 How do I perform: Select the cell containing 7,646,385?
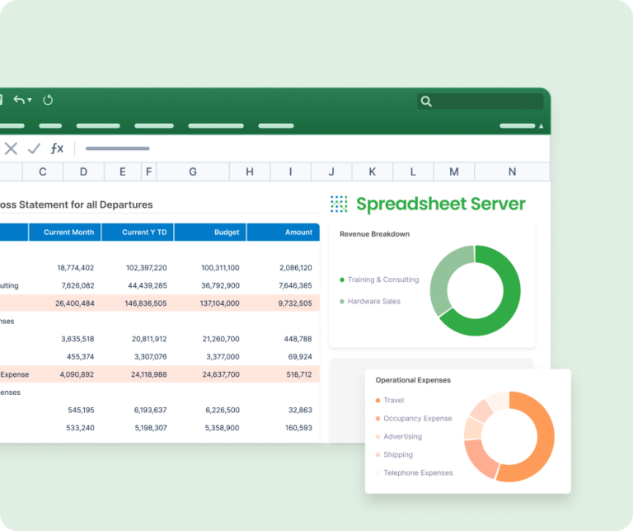tap(296, 285)
